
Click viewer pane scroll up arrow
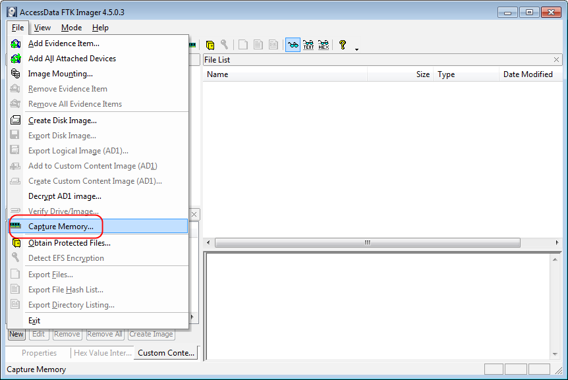tap(555, 259)
